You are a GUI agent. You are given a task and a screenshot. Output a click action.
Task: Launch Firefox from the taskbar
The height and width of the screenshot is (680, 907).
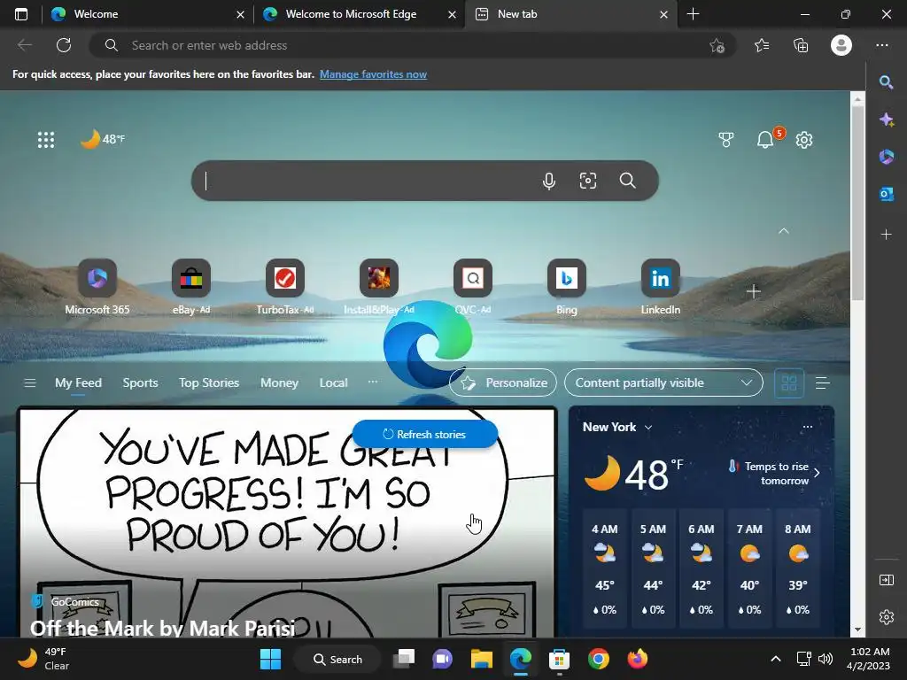pos(638,659)
